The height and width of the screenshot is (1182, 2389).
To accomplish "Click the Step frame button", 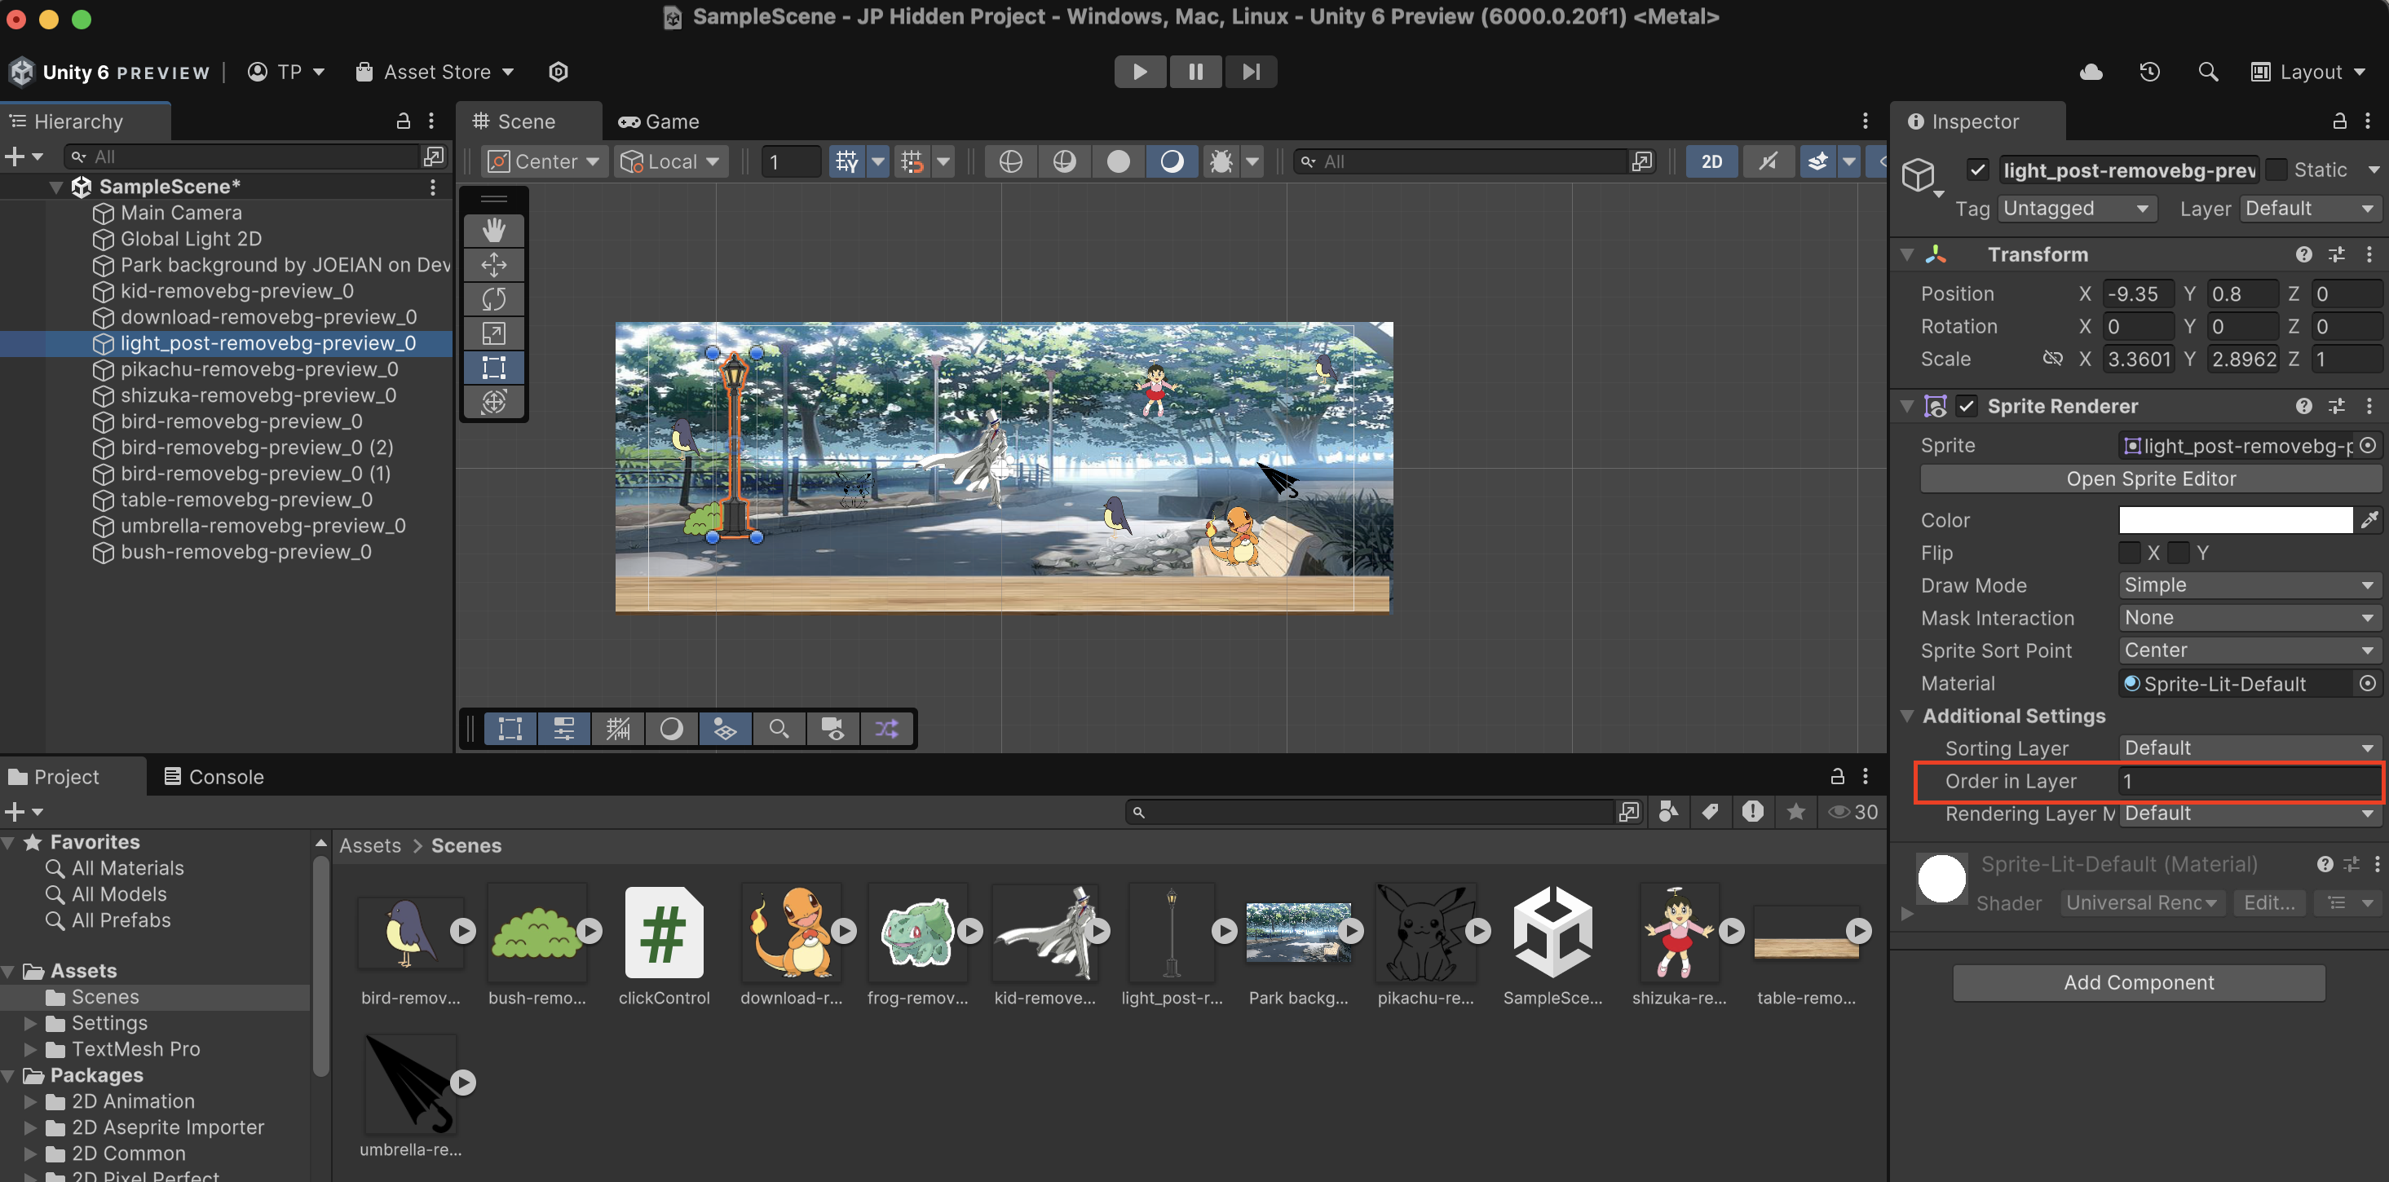I will 1250,72.
